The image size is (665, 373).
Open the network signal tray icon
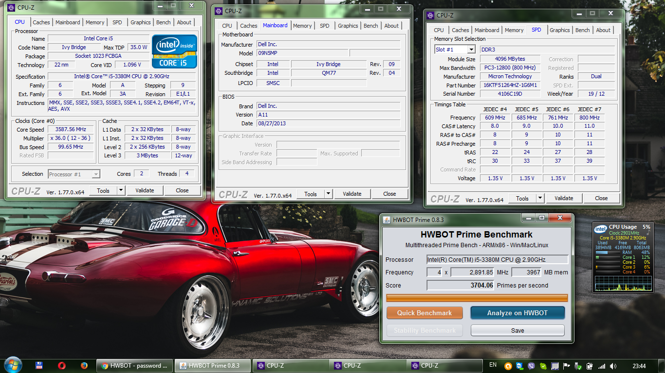[602, 366]
